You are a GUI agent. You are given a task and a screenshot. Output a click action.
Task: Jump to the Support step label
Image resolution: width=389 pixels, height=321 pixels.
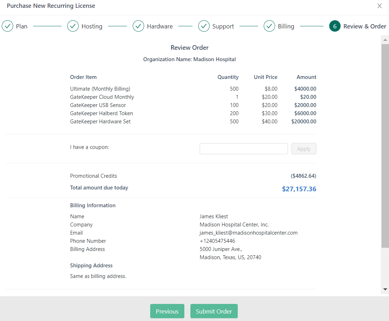(x=223, y=26)
